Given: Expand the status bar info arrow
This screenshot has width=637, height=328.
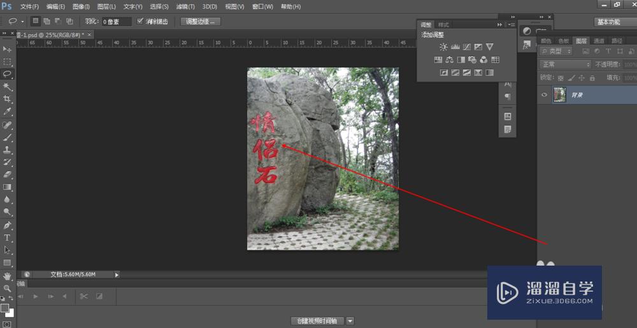Looking at the screenshot, I should pyautogui.click(x=117, y=275).
